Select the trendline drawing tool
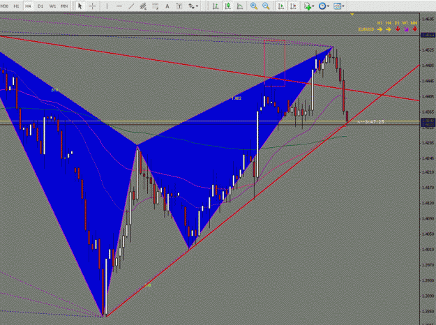The height and width of the screenshot is (325, 436). (131, 6)
